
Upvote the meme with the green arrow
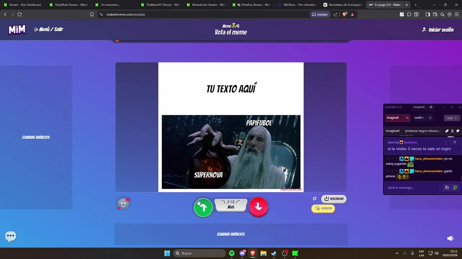[x=203, y=207]
